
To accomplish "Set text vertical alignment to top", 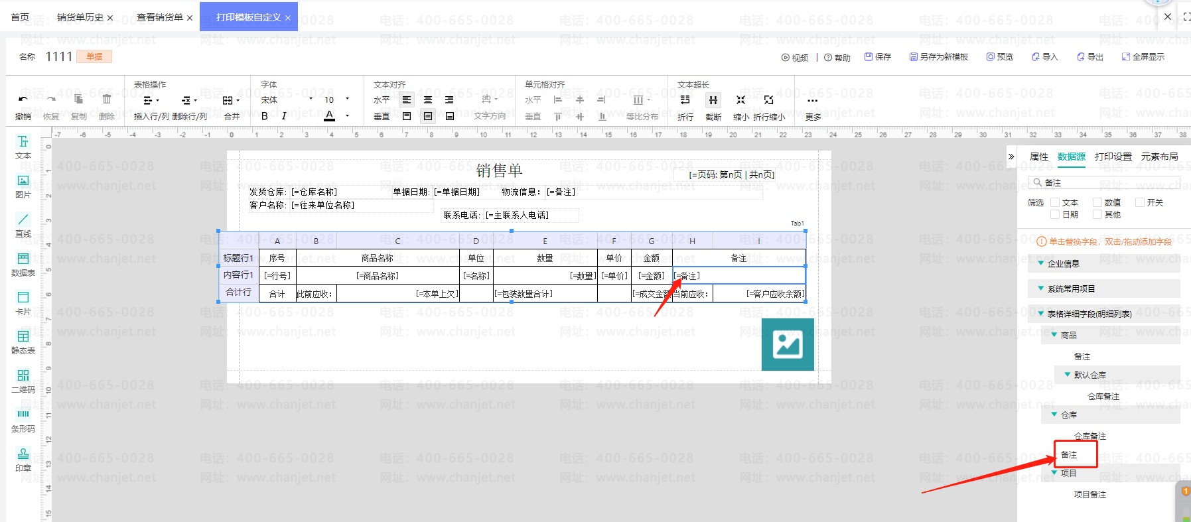I will point(407,116).
